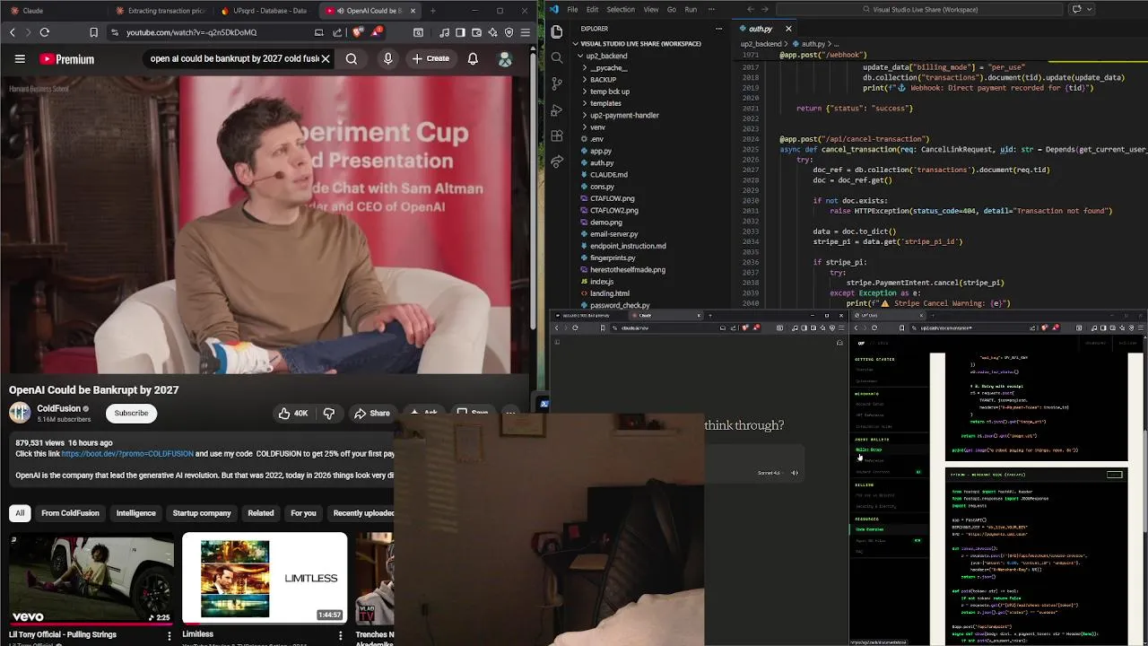1148x646 pixels.
Task: Open YouTube notifications bell
Action: (x=473, y=59)
